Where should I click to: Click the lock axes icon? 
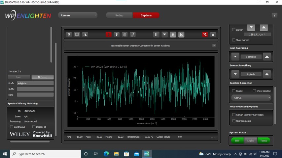click(69, 34)
